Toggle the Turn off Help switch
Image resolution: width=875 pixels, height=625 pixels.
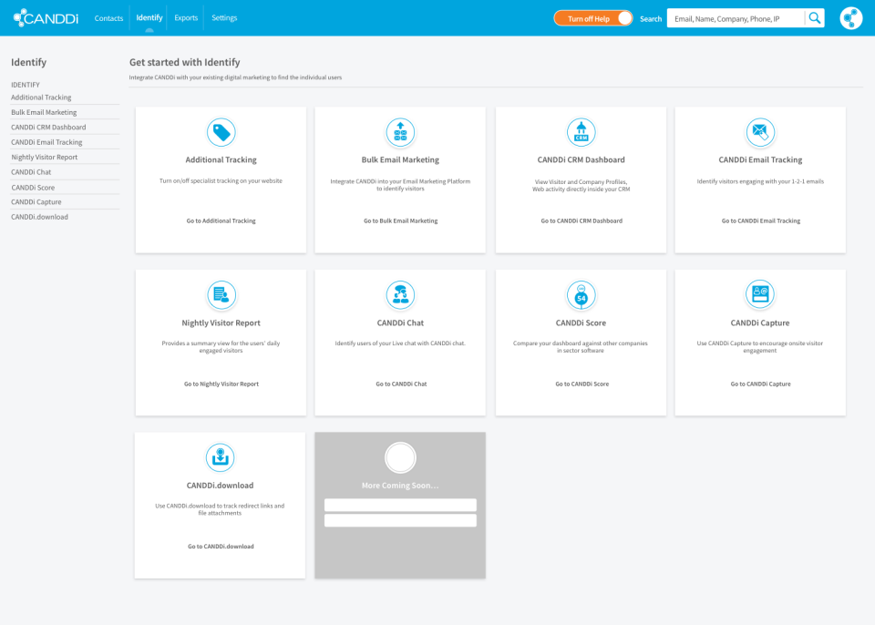(x=593, y=18)
